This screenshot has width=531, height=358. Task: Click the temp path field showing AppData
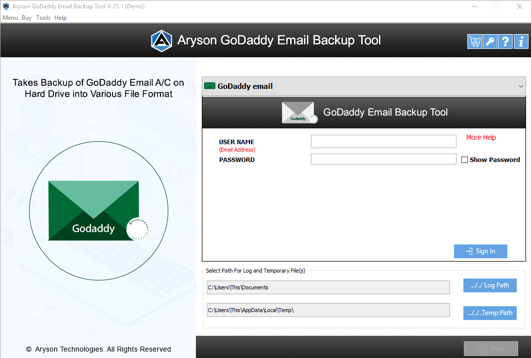pyautogui.click(x=328, y=310)
